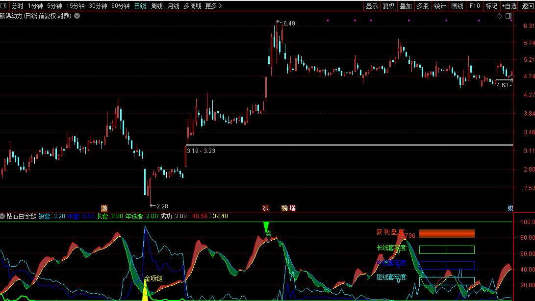Image resolution: width=535 pixels, height=301 pixels.
Task: Click the 成功: 2.00 indicator value
Action: pyautogui.click(x=173, y=216)
